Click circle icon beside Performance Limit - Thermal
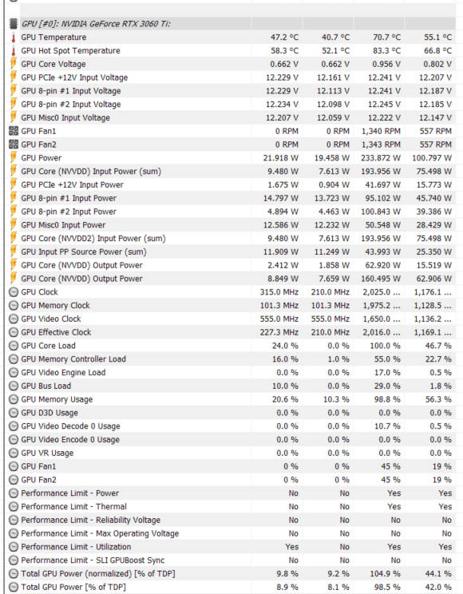The width and height of the screenshot is (463, 594). pyautogui.click(x=14, y=506)
